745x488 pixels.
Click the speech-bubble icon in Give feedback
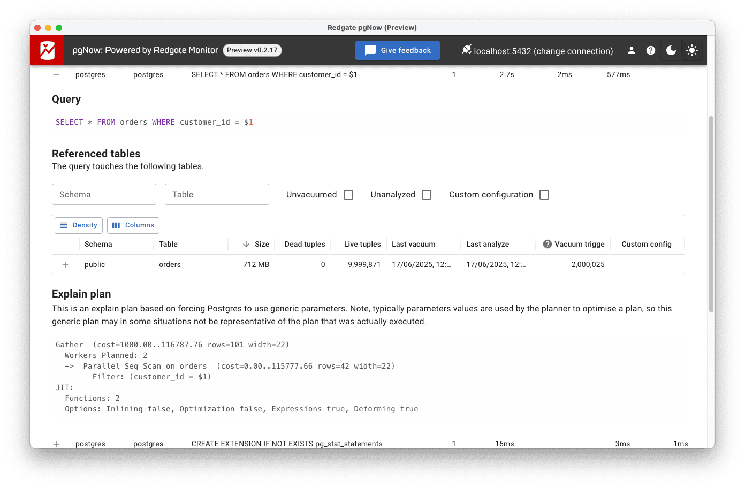(x=370, y=50)
